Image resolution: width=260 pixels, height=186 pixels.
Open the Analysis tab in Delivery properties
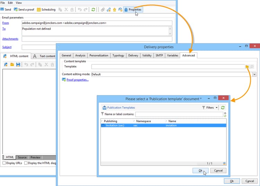tap(80, 56)
